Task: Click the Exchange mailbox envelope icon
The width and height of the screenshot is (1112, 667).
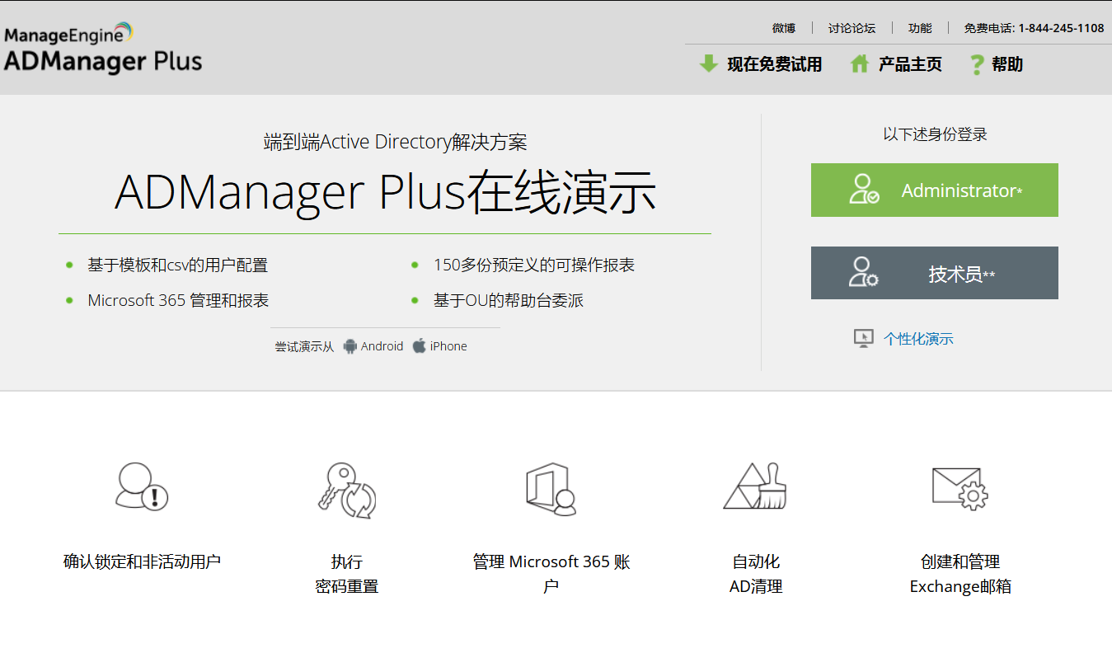Action: tap(960, 488)
